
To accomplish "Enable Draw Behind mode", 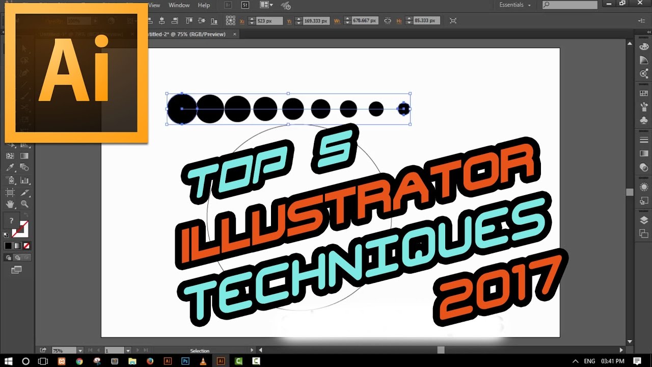I will point(17,257).
